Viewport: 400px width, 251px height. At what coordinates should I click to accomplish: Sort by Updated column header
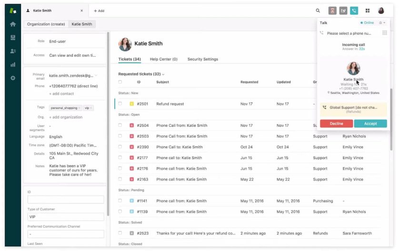283,82
